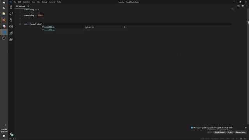Click the folder-shaped activity bar icon
The height and width of the screenshot is (140, 249).
tap(11, 39)
